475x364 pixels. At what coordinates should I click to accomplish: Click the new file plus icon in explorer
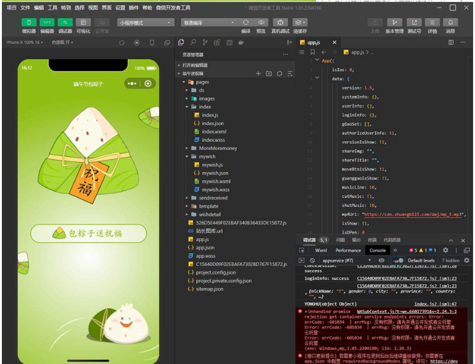pyautogui.click(x=258, y=74)
